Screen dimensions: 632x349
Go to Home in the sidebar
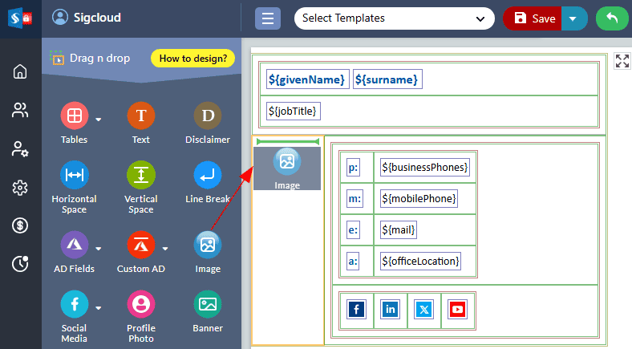[x=20, y=71]
